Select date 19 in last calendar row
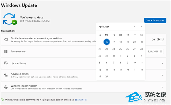The image size is (171, 105). (x=100, y=77)
